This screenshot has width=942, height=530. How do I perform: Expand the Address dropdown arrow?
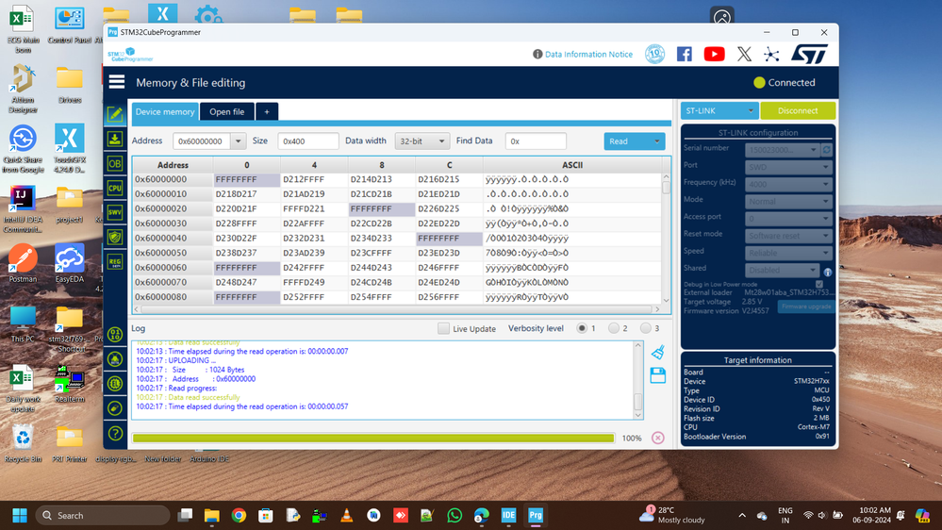point(238,141)
